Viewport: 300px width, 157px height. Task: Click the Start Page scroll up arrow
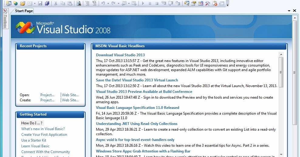pos(295,18)
